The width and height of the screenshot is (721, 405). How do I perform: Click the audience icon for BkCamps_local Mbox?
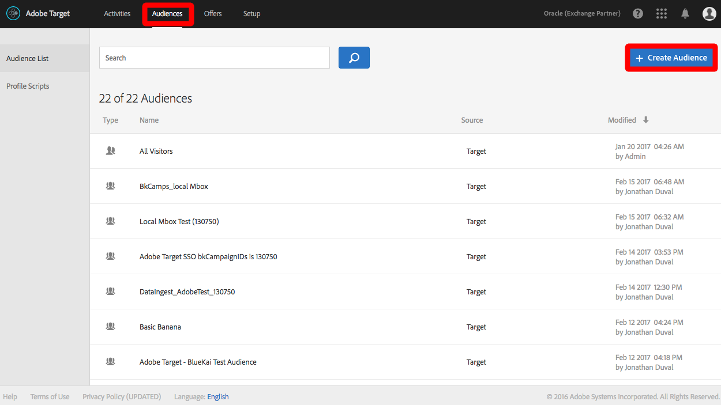click(x=111, y=186)
